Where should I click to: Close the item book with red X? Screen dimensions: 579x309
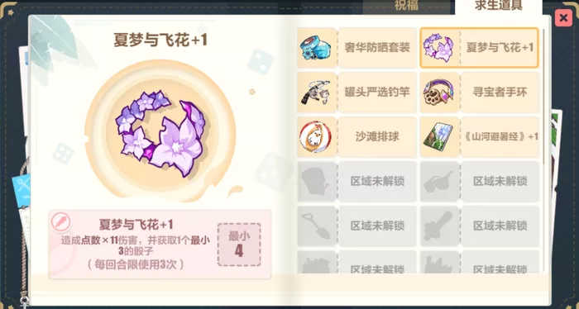563,17
